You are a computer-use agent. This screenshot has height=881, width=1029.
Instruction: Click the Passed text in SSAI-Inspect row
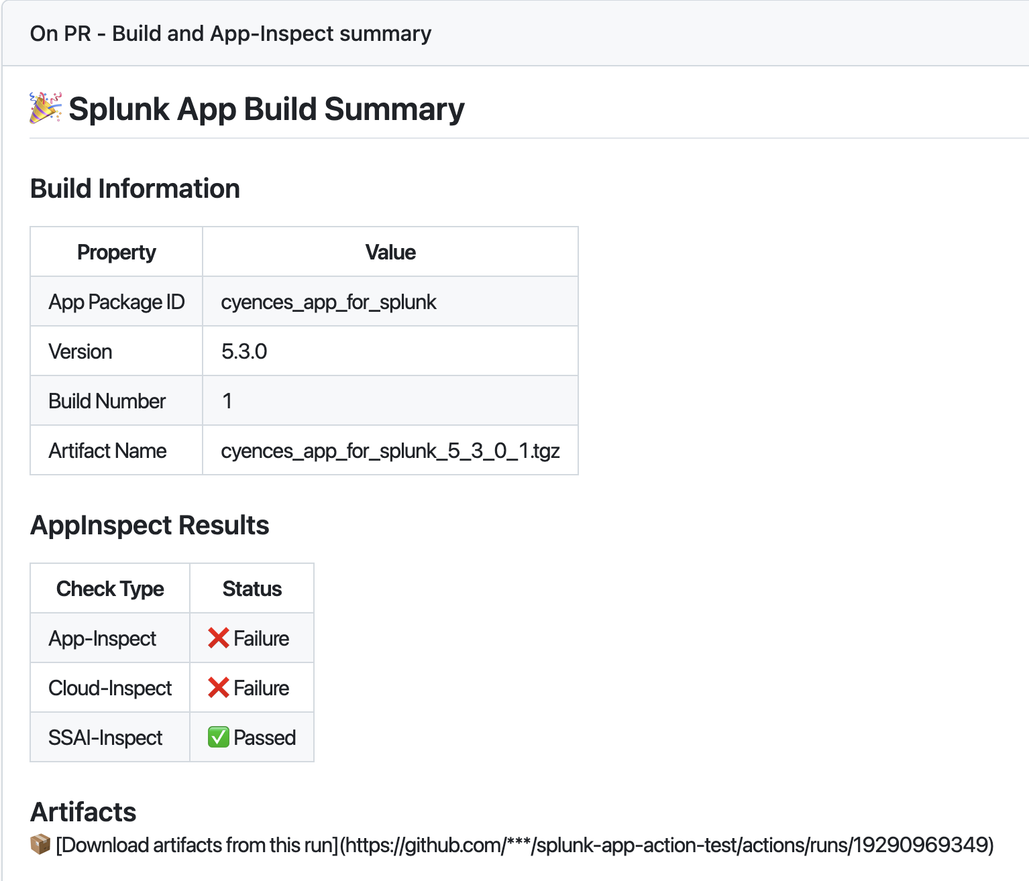(265, 738)
